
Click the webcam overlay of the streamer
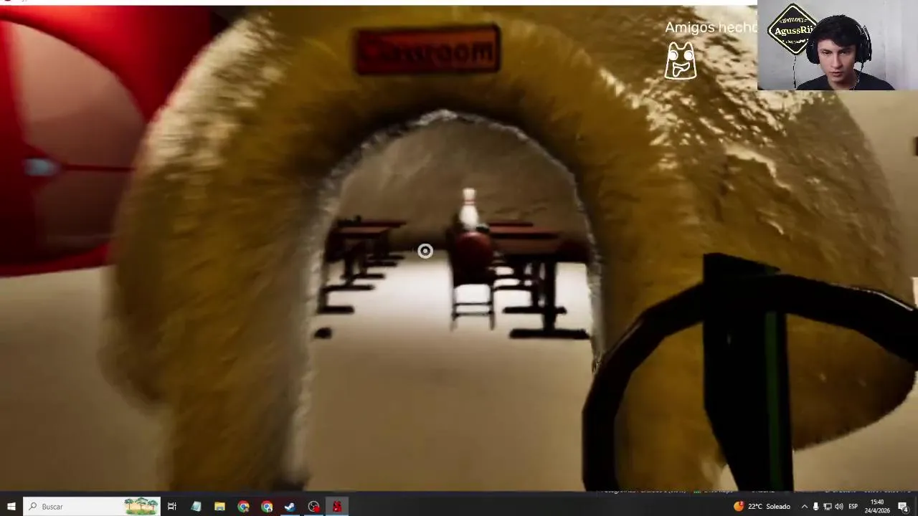click(x=837, y=45)
